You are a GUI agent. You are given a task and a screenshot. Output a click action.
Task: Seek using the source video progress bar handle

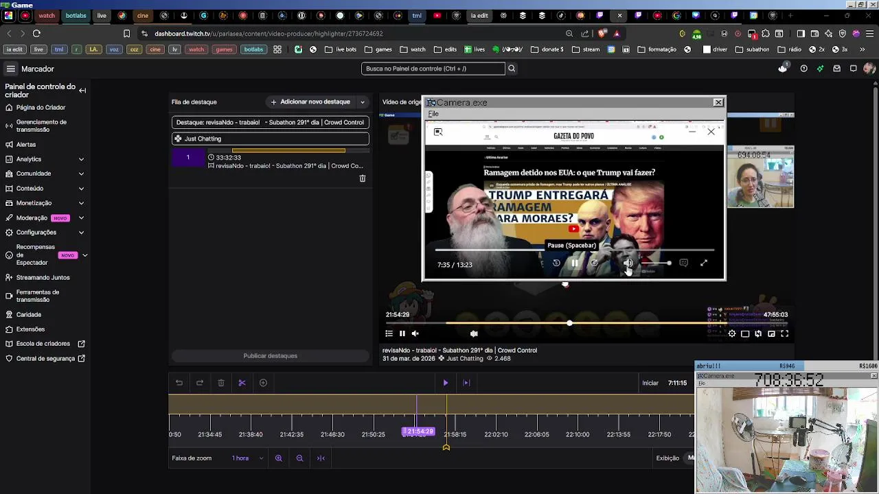pos(569,323)
